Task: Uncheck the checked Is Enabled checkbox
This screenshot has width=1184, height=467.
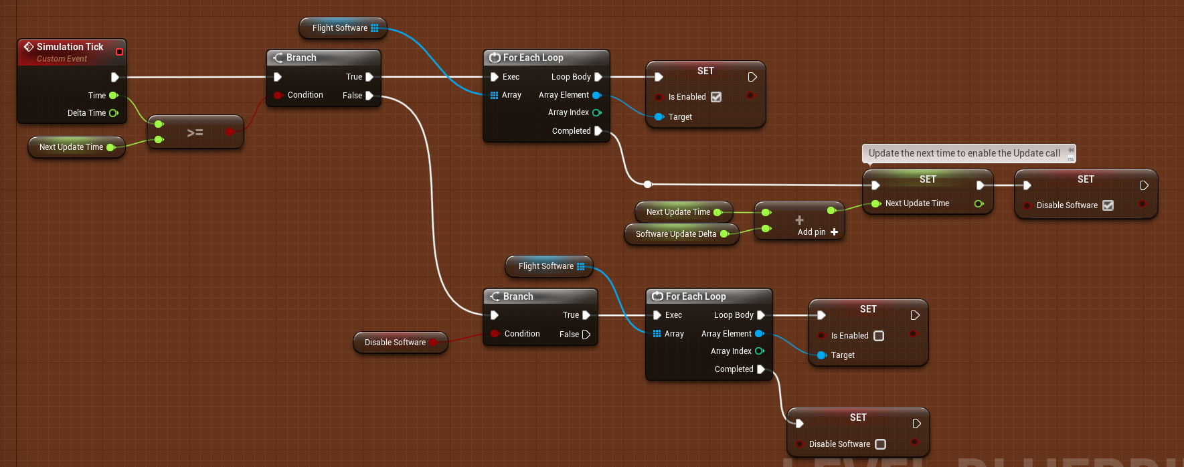Action: (716, 97)
